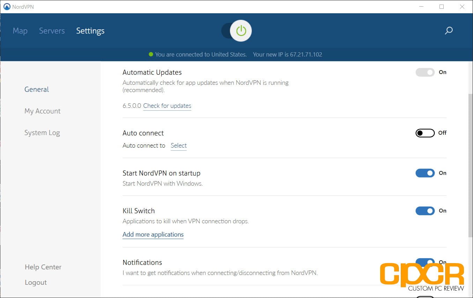Click the power button to disconnect VPN
The width and height of the screenshot is (473, 298).
[241, 31]
